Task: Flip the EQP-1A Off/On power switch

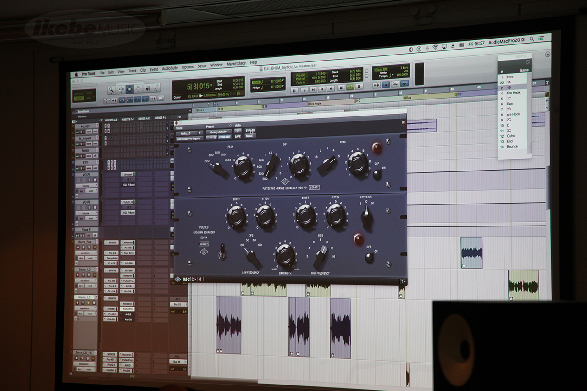Action: (369, 258)
